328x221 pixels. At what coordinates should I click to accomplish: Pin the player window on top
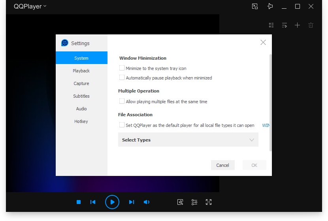(270, 6)
